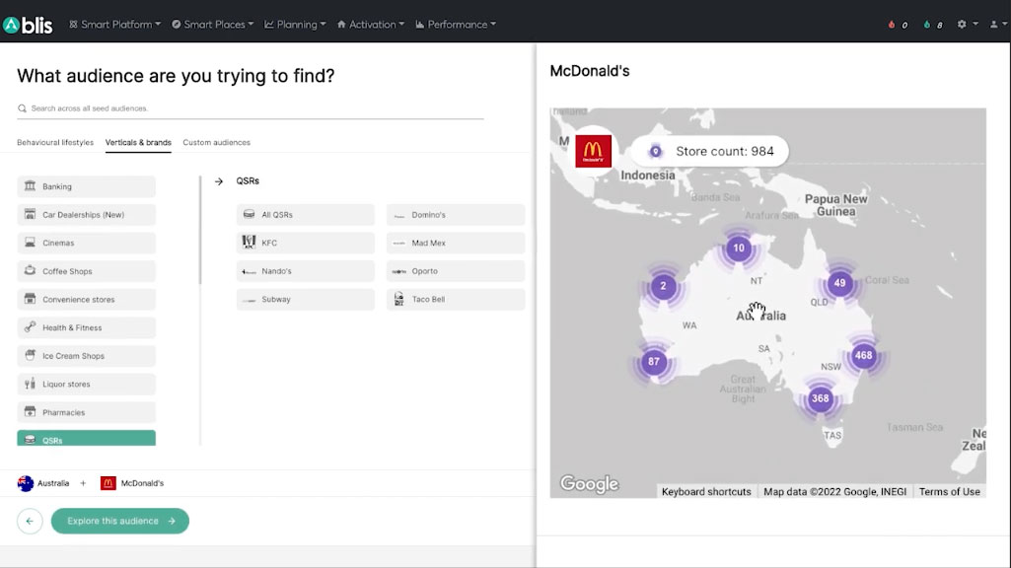Select the Nando's brand

click(x=306, y=271)
